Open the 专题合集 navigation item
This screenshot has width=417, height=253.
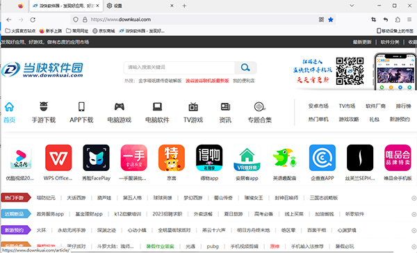(x=259, y=113)
